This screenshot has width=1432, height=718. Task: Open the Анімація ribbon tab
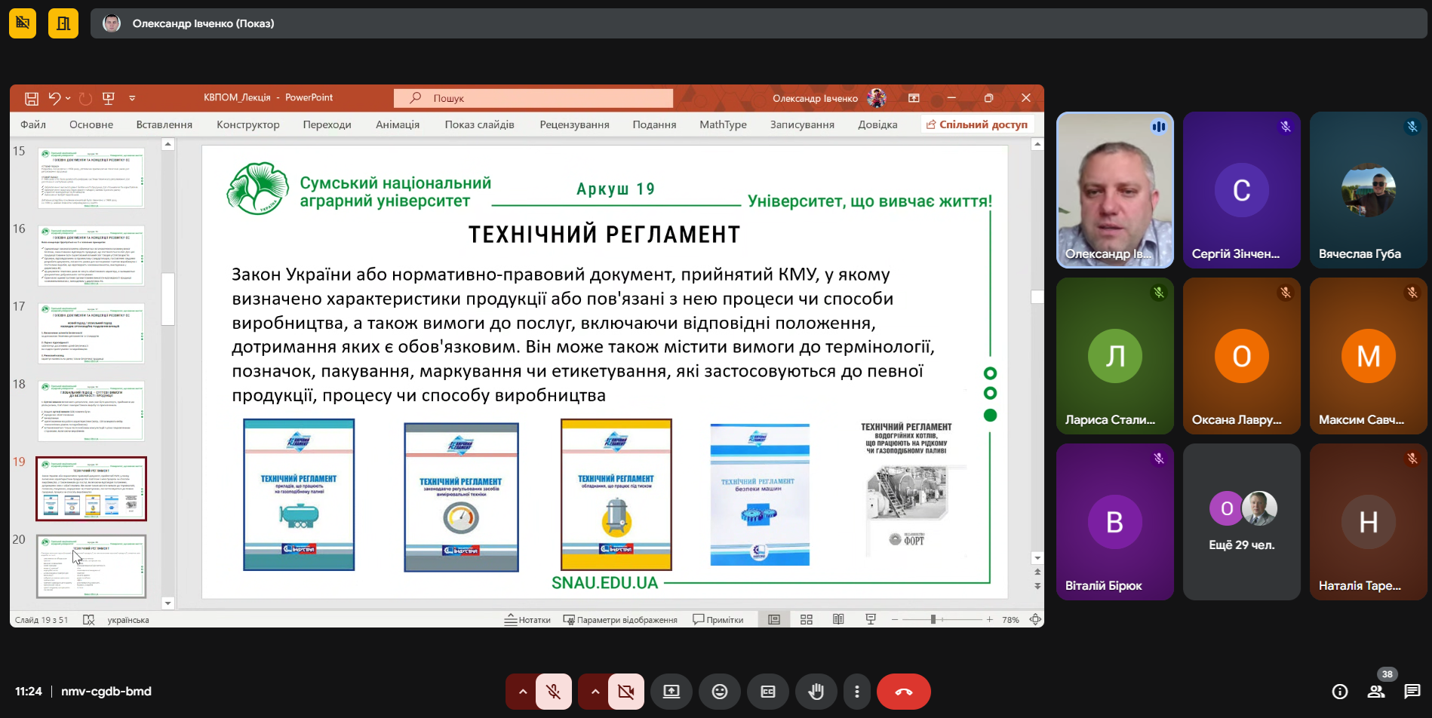[397, 124]
